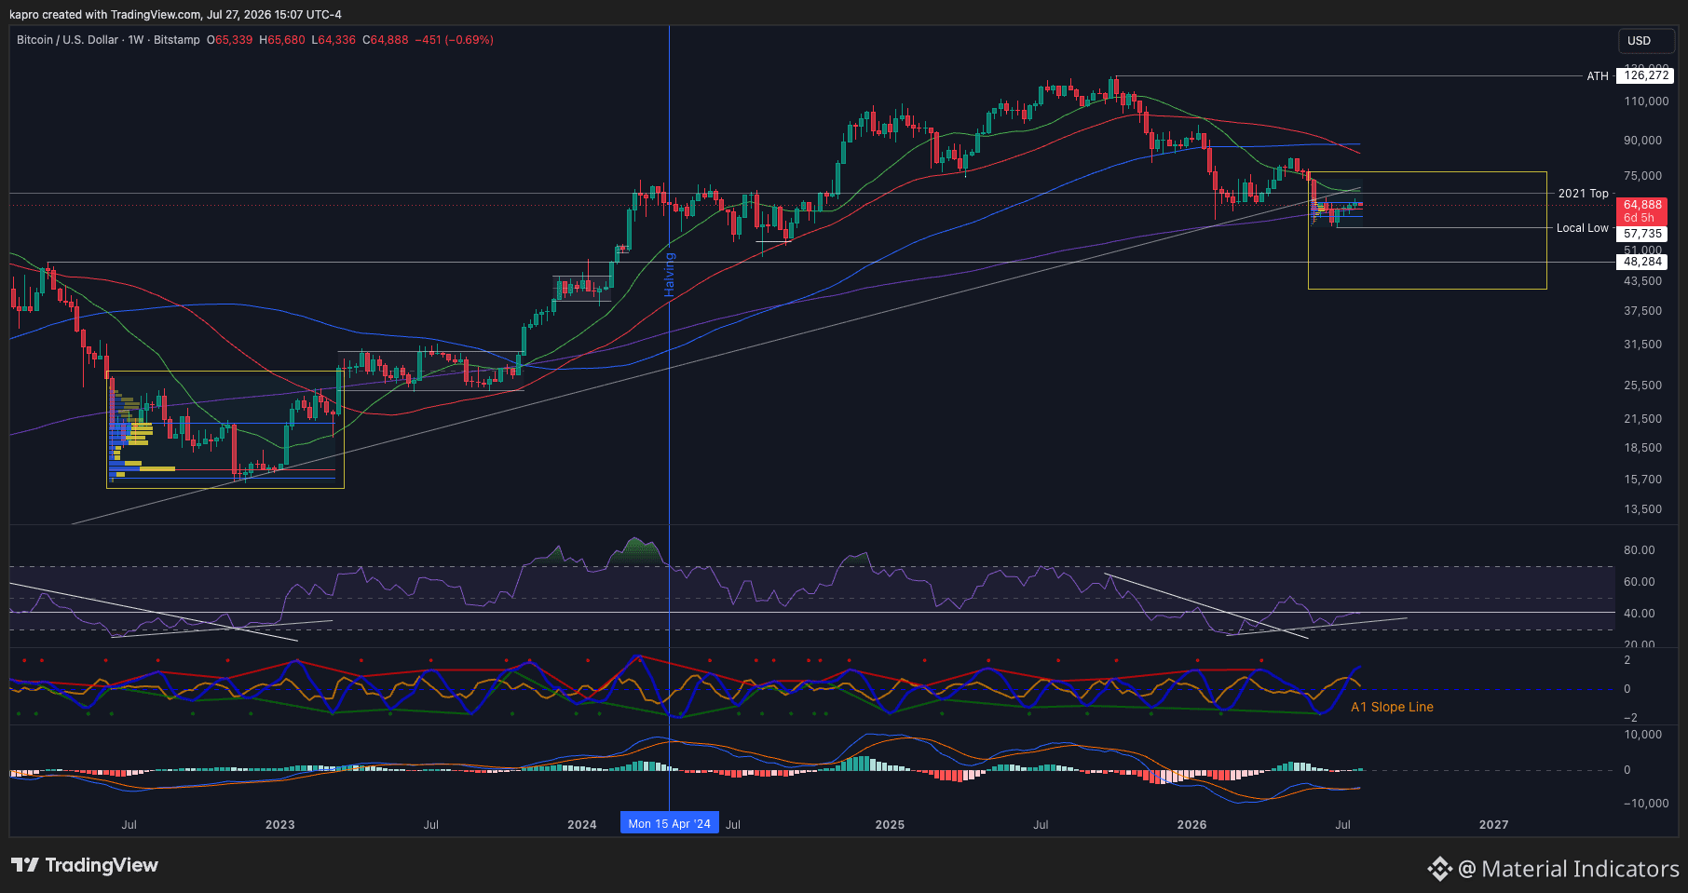Click the low value L64,336

pos(334,40)
